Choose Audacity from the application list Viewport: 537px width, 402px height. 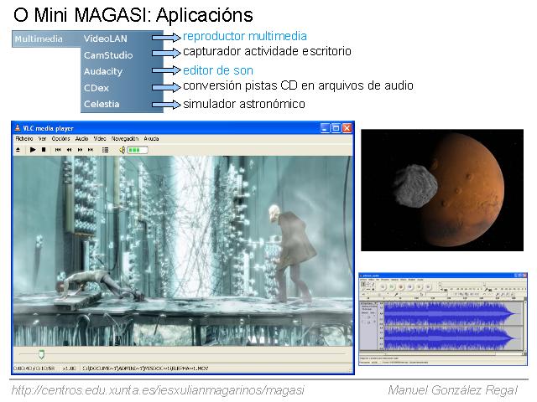click(102, 71)
